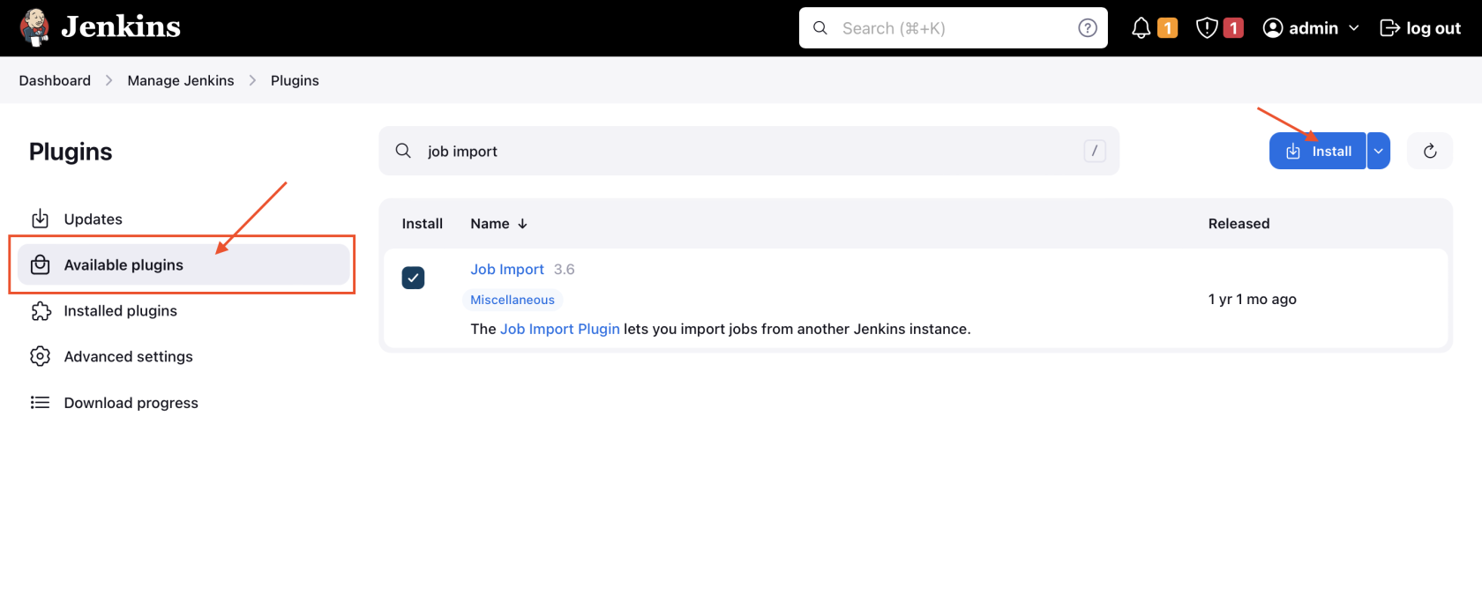
Task: Open security warnings shield icon
Action: point(1206,28)
